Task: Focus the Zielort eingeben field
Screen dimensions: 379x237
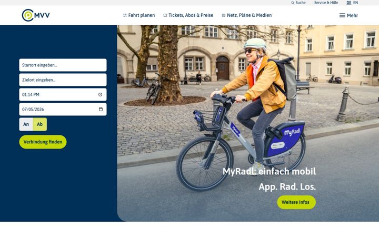Action: point(63,80)
